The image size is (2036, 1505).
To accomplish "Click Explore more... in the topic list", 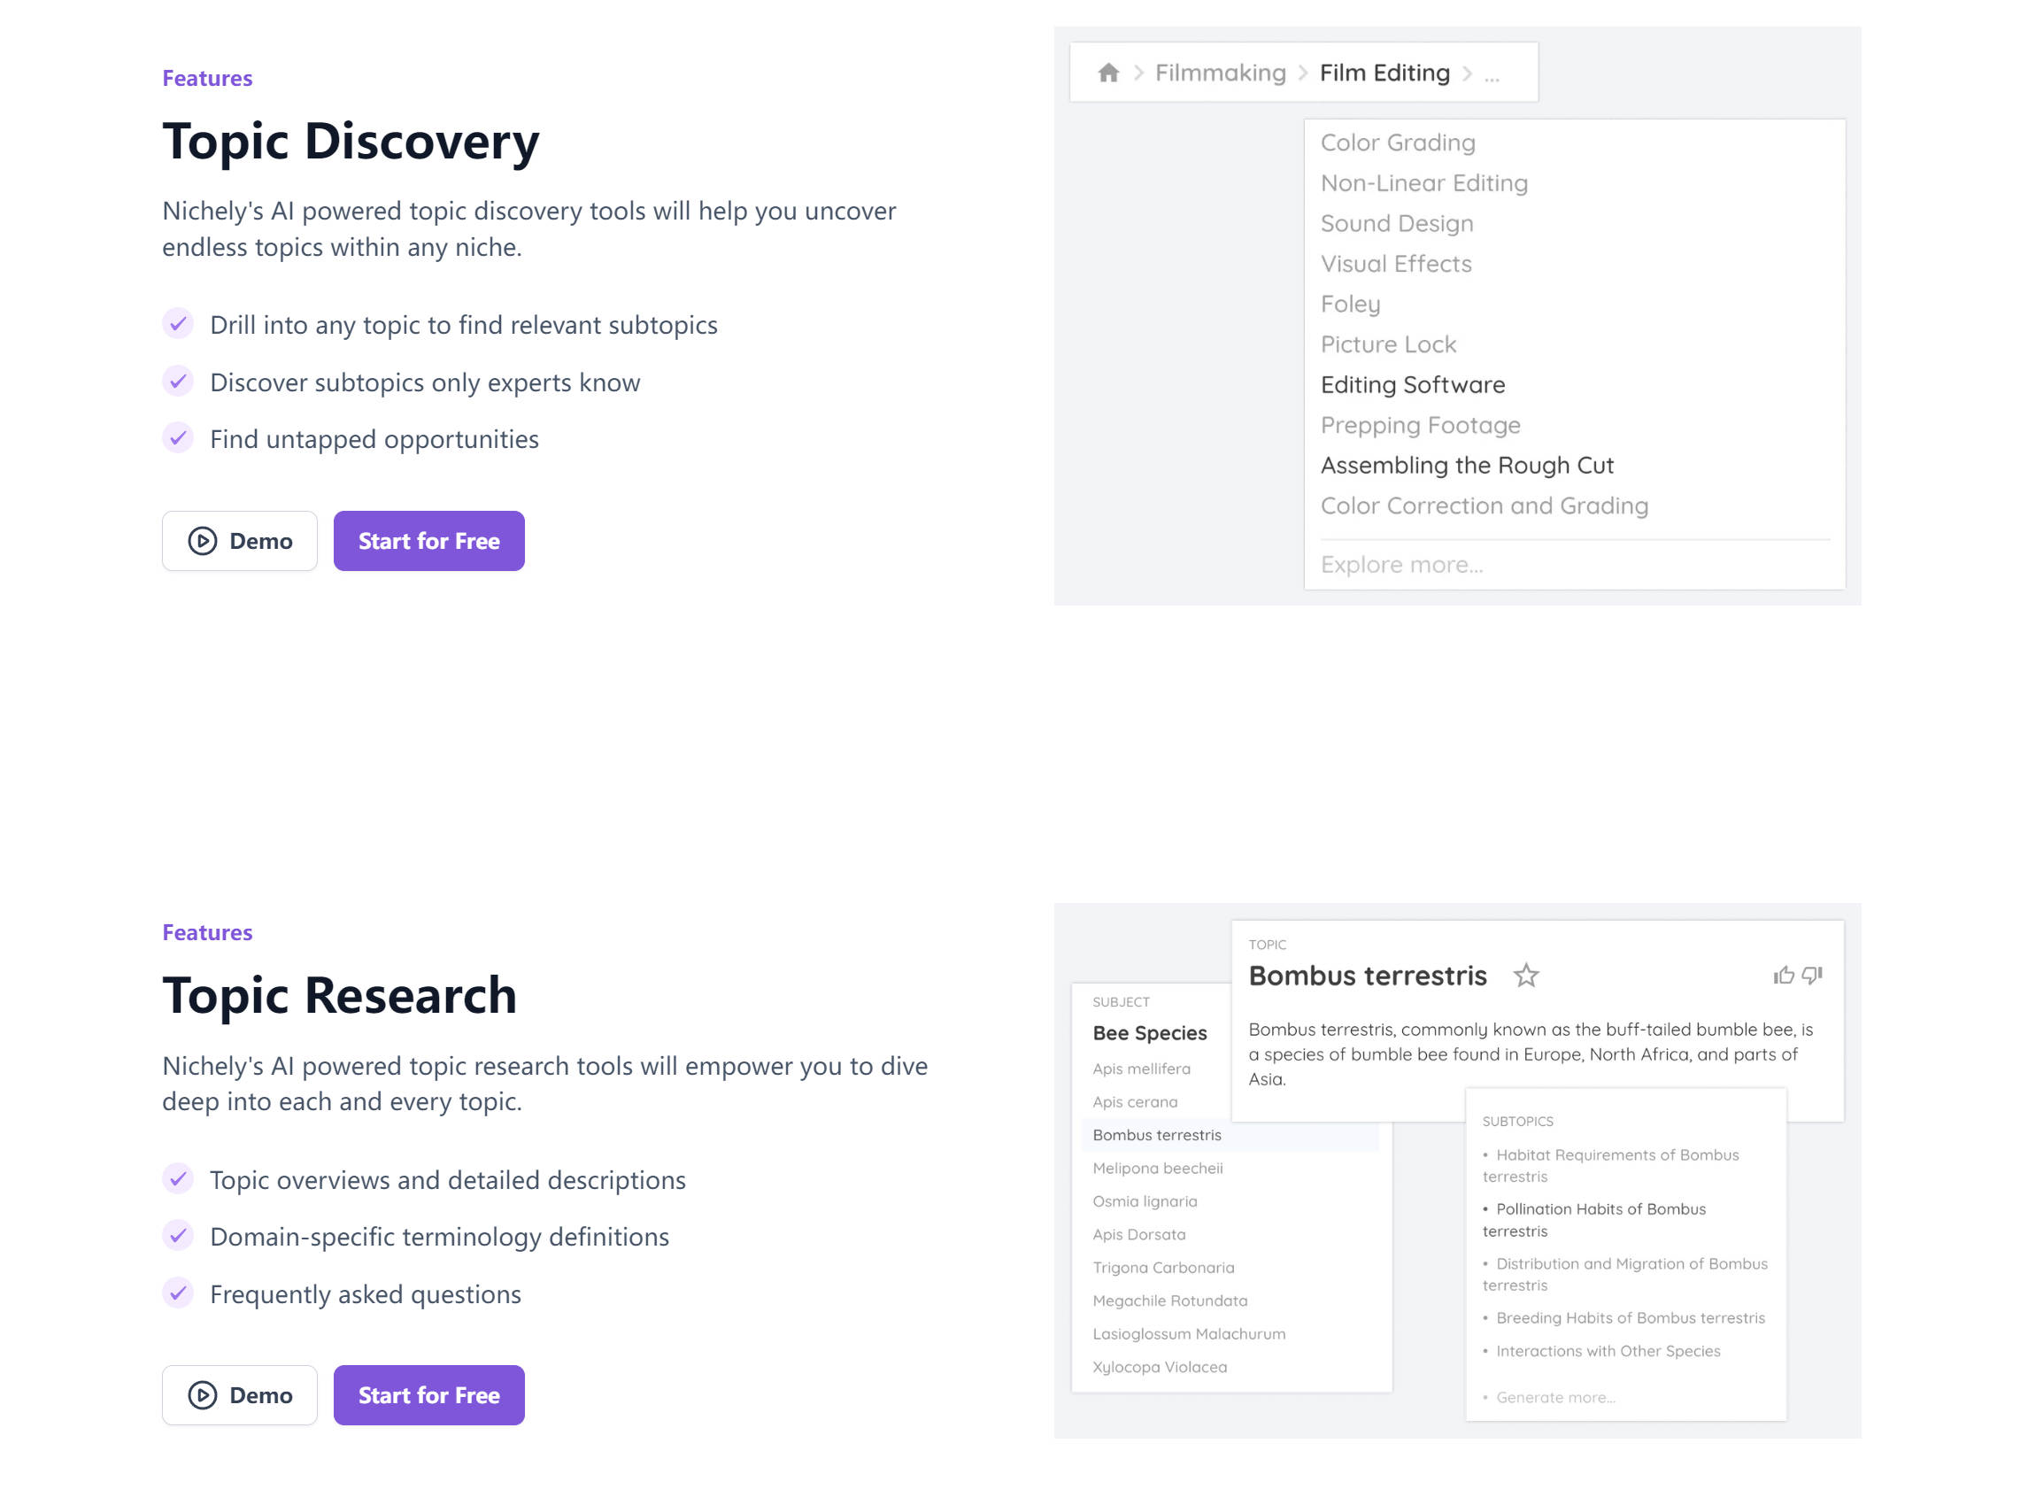I will click(x=1401, y=565).
